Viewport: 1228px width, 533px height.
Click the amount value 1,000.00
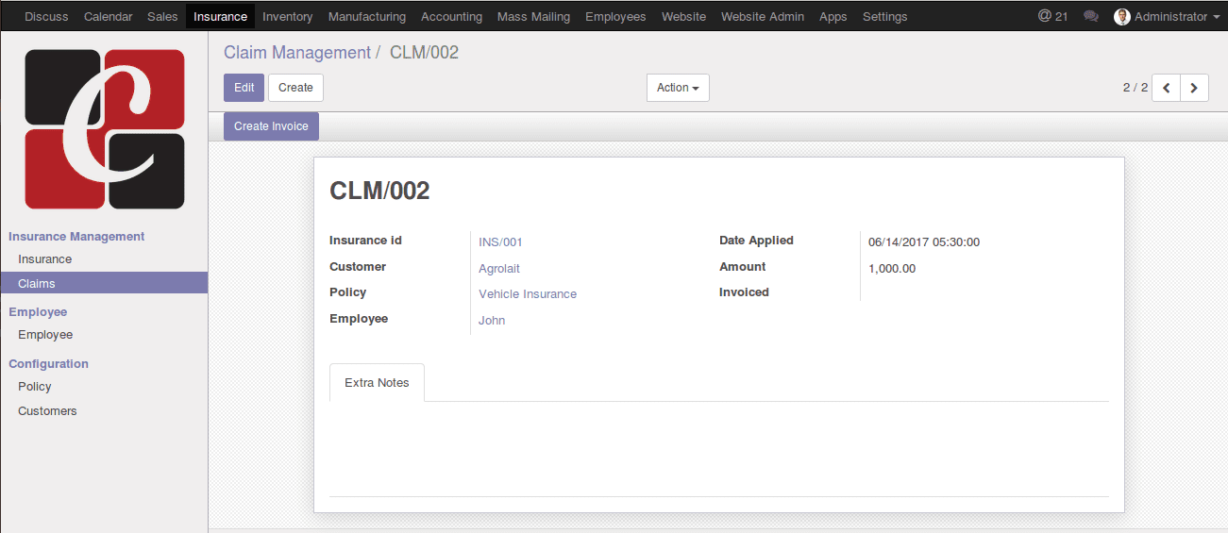[x=892, y=269]
